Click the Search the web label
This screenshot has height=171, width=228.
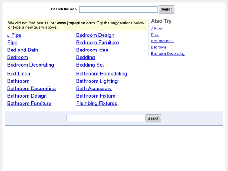pyautogui.click(x=64, y=9)
